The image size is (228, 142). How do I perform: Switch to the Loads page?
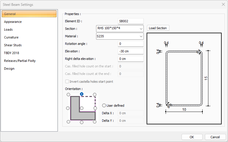[x=8, y=29]
